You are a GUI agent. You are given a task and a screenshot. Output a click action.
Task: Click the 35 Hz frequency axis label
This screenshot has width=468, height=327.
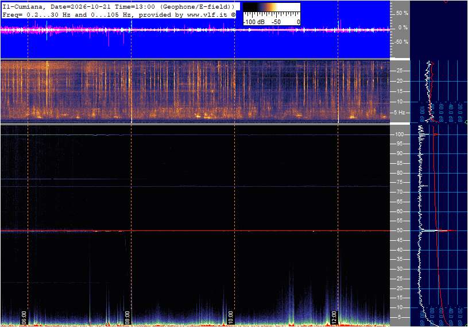click(x=399, y=260)
